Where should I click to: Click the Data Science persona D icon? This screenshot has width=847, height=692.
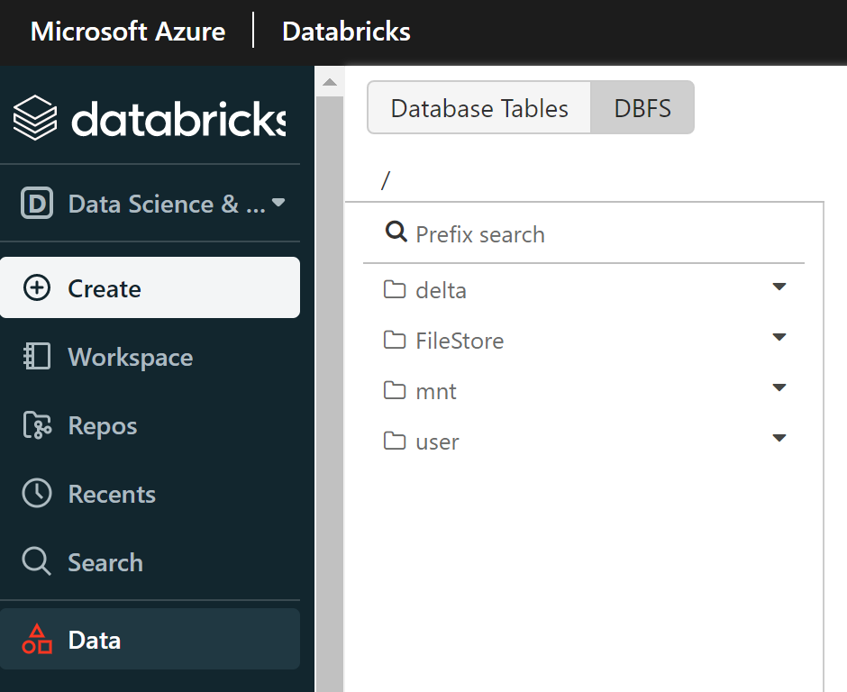click(x=37, y=204)
